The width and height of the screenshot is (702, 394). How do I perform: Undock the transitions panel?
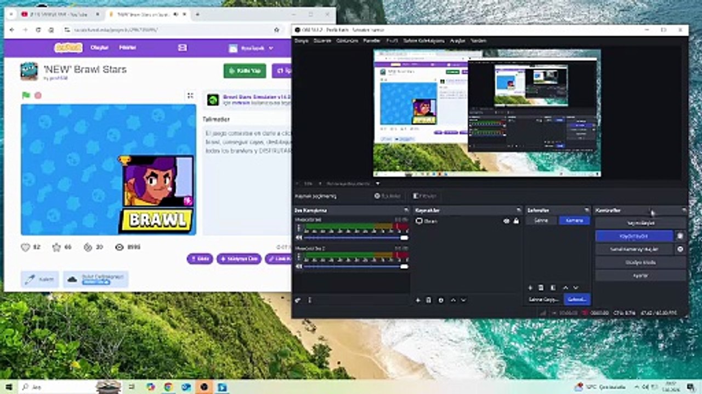click(587, 210)
